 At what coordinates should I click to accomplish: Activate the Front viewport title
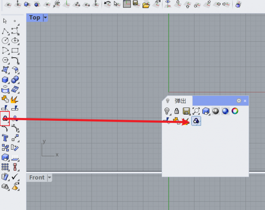coord(37,177)
